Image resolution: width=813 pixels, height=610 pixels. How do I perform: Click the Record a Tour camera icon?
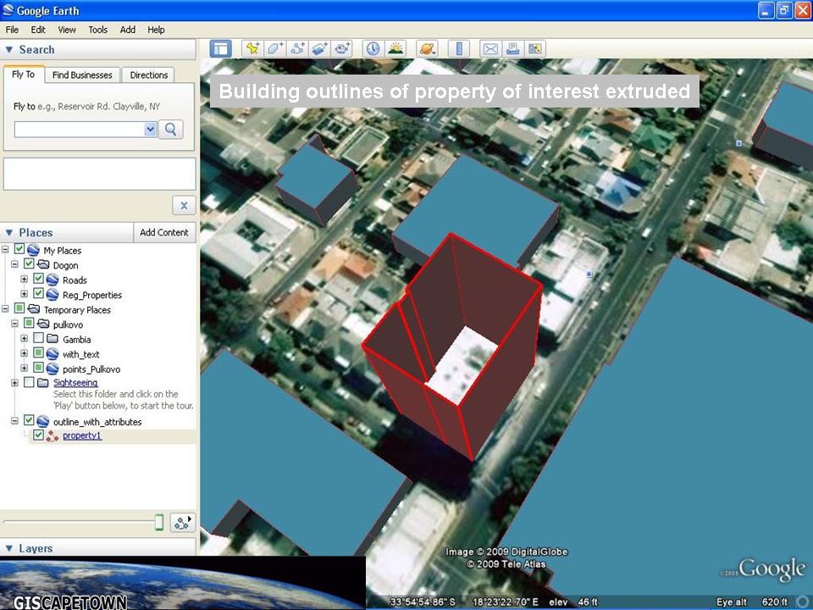tap(341, 49)
